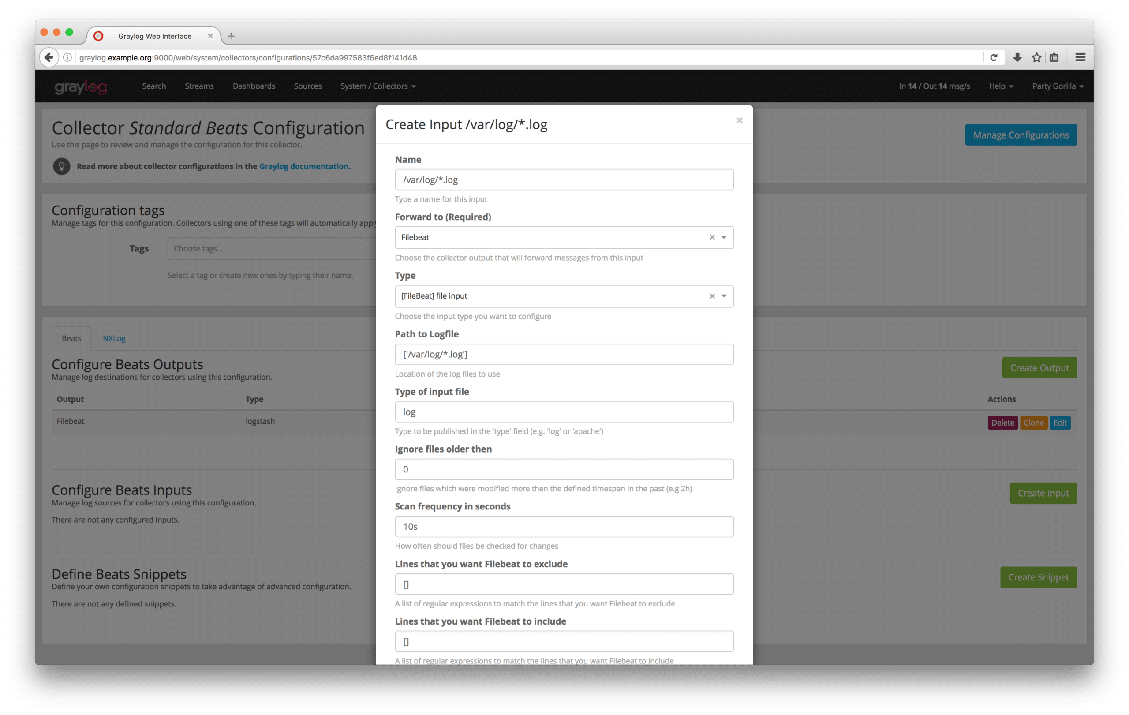Open a new browser tab with plus

231,36
